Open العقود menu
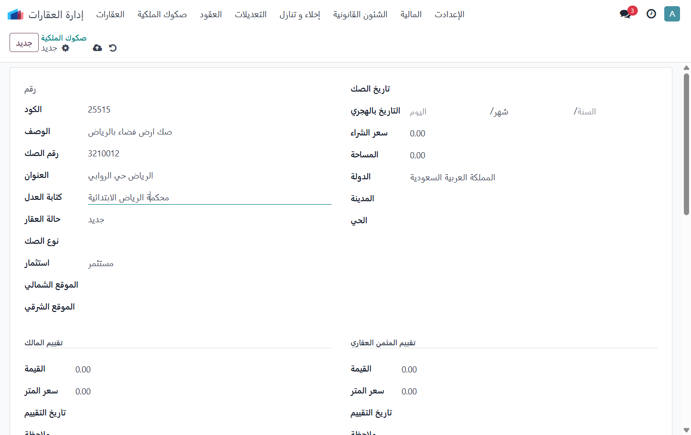This screenshot has height=435, width=691. [x=211, y=14]
